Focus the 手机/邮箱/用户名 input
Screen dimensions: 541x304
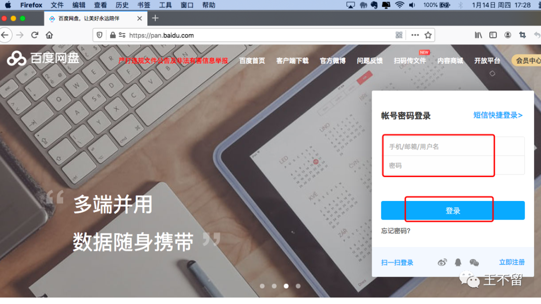(453, 146)
